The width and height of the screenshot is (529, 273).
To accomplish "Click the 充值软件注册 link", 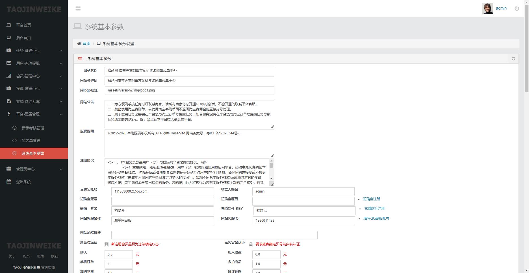I will pos(374,209).
